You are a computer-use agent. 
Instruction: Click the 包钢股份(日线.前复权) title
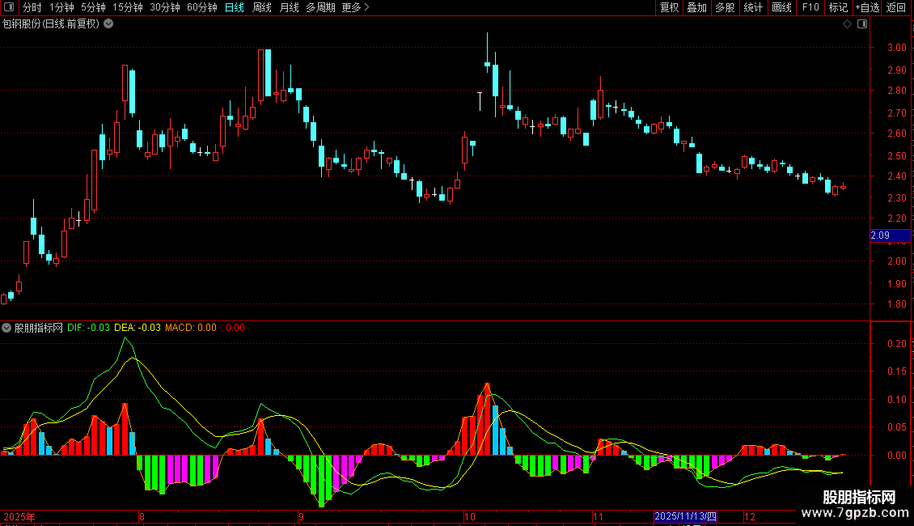51,24
